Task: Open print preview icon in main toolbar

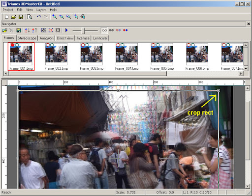Action: [x=30, y=17]
